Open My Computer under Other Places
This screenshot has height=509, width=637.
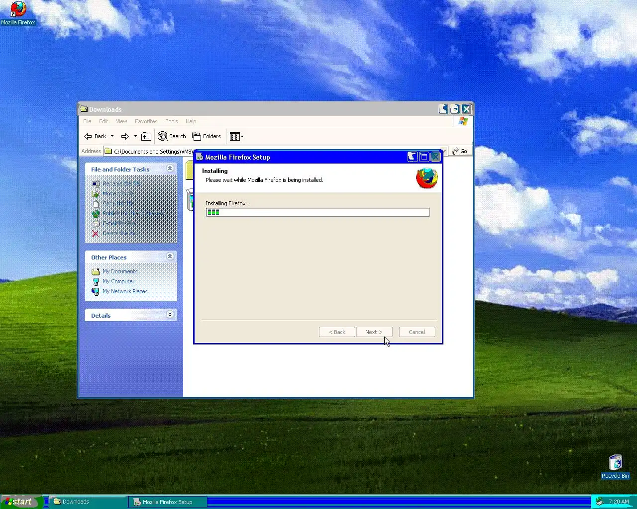118,281
